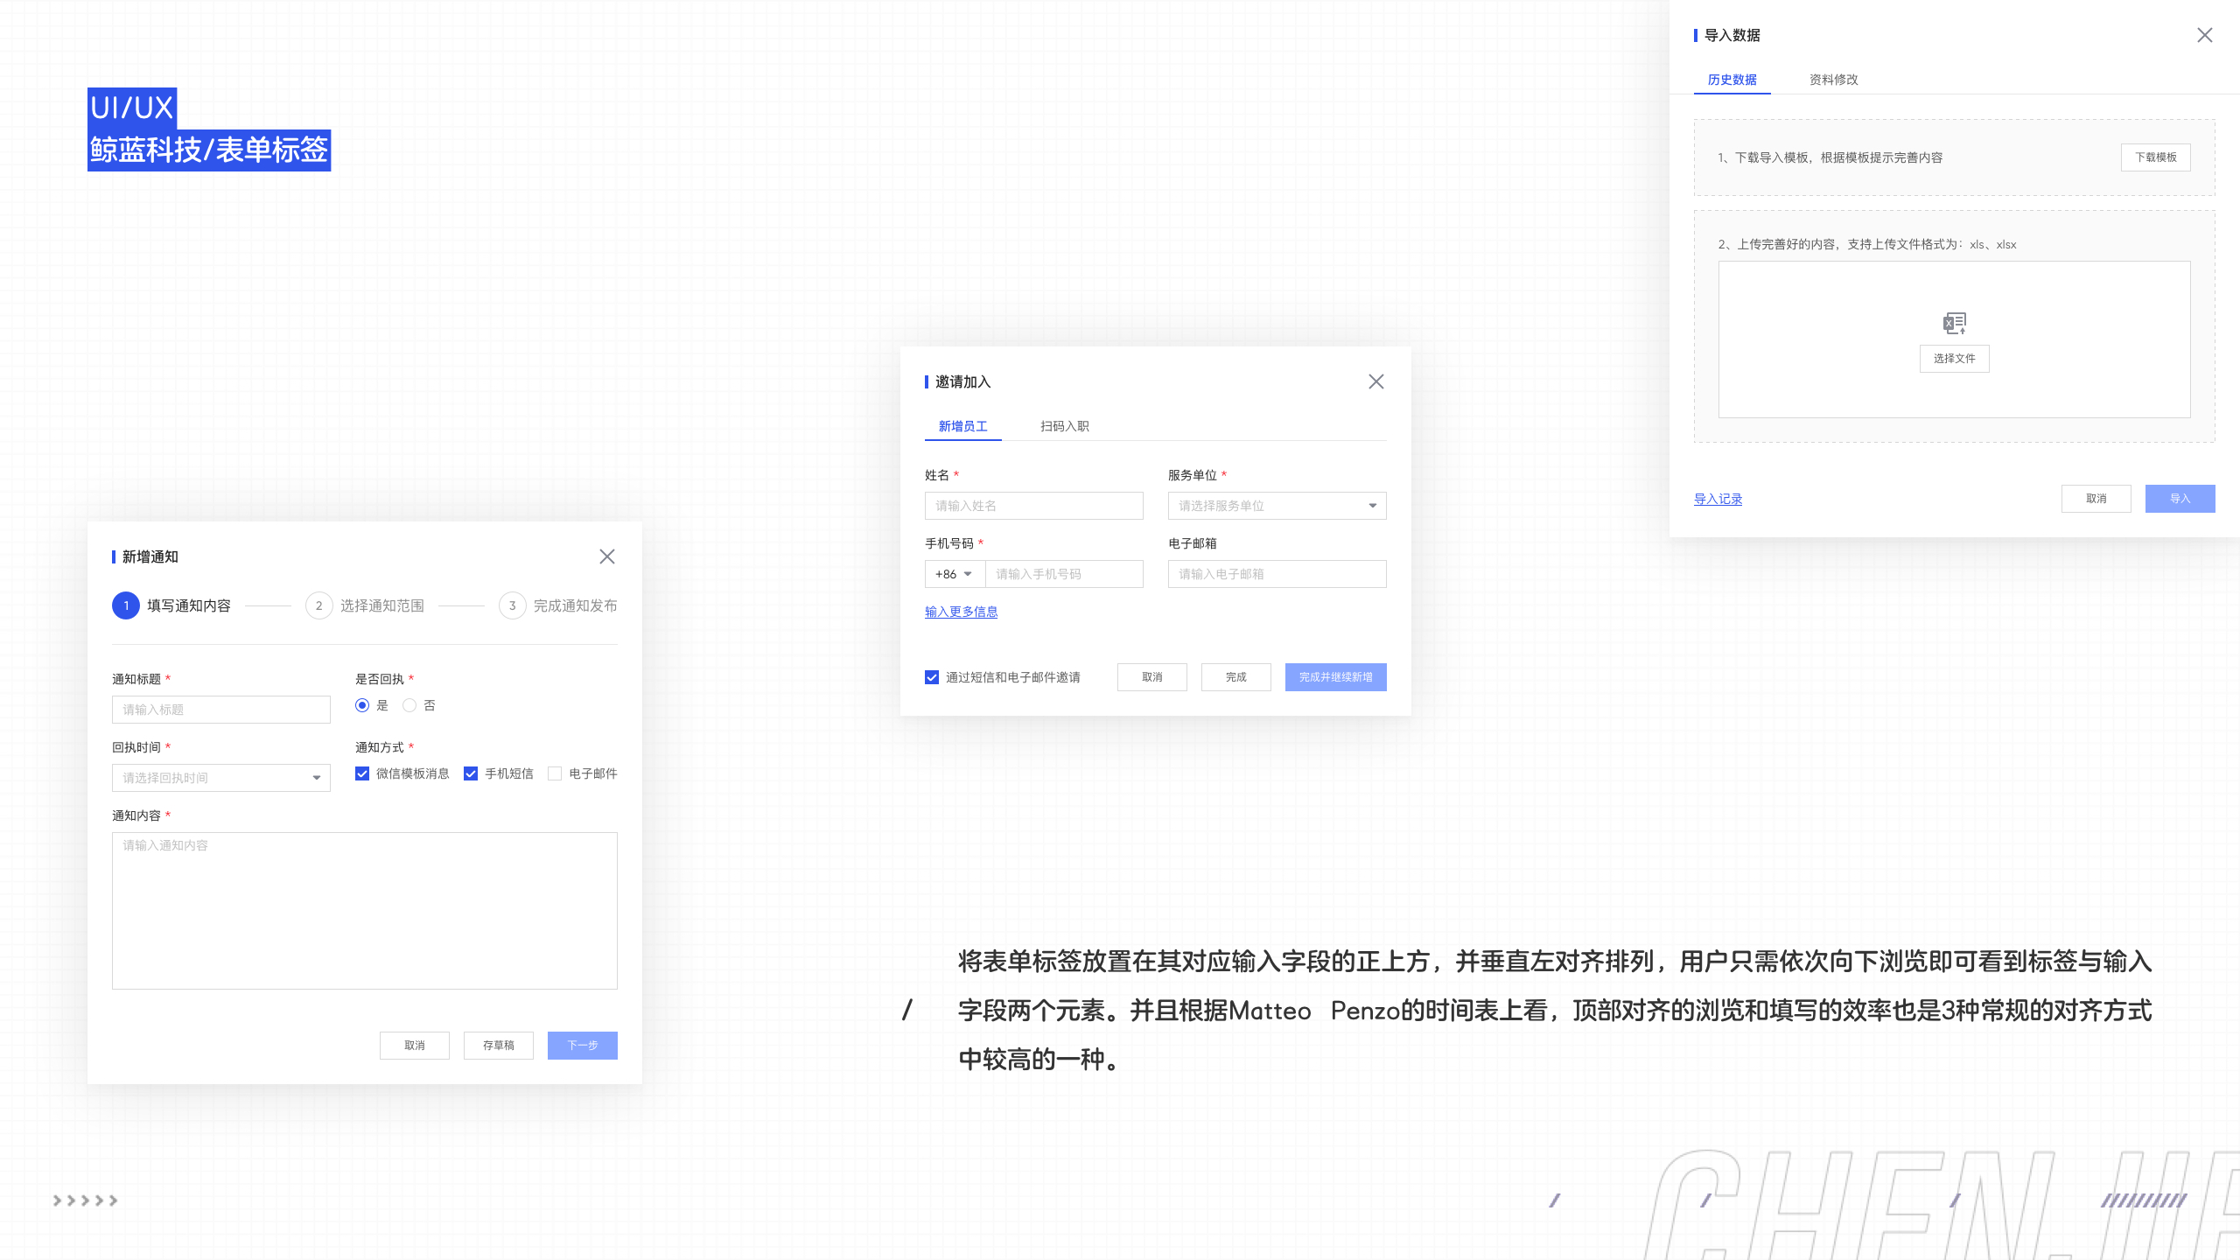Viewport: 2240px width, 1260px height.
Task: Click the chevron arrows at bottom left
Action: (x=84, y=1200)
